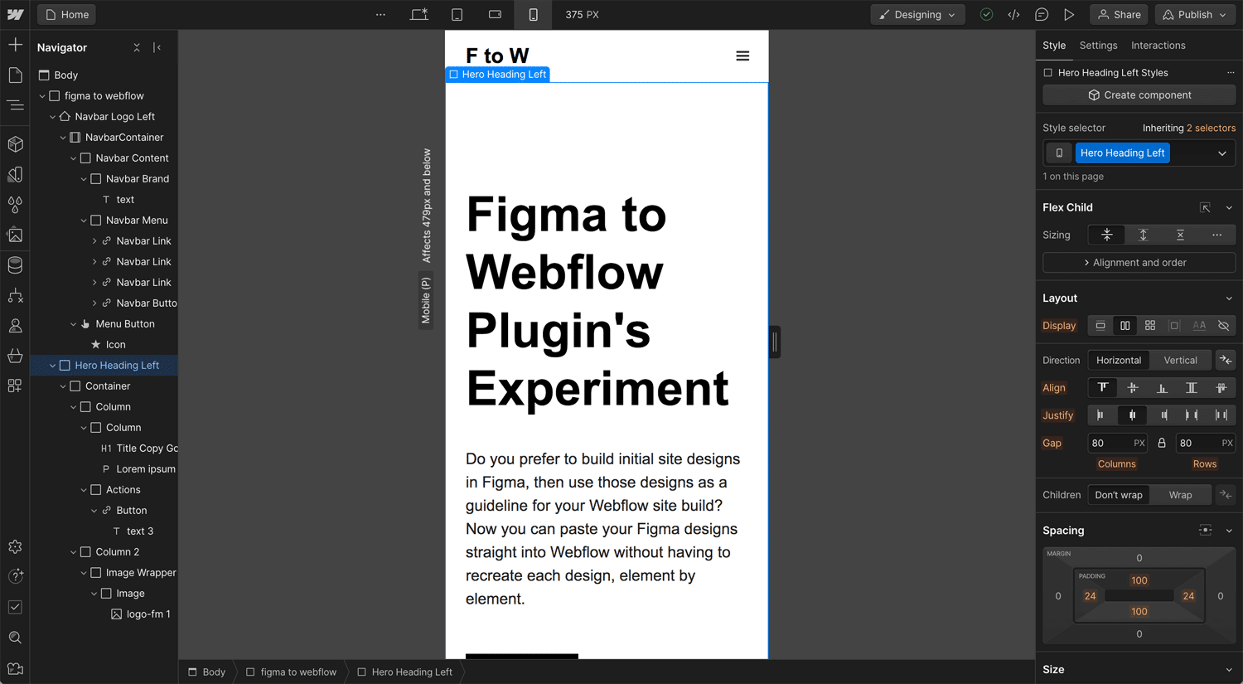Click the Hero Heading Left selector tag
The image size is (1243, 684).
(x=1122, y=153)
